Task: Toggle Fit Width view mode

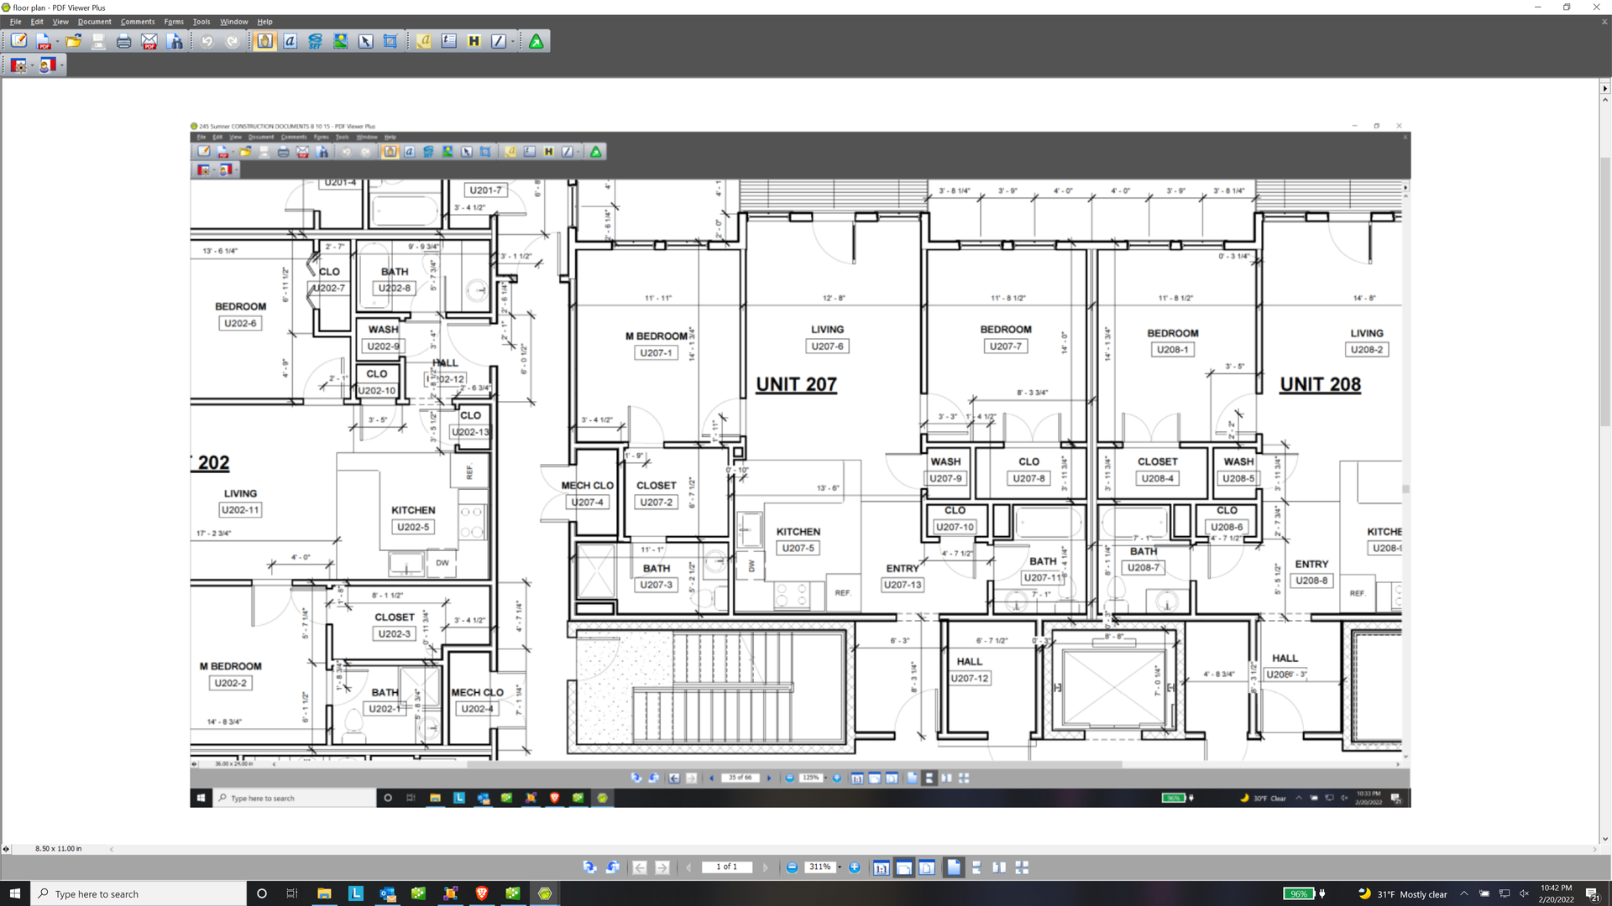Action: coord(903,867)
